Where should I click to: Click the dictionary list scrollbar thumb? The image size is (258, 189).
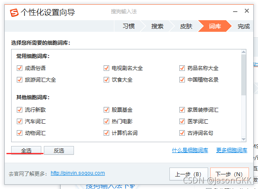coord(243,75)
